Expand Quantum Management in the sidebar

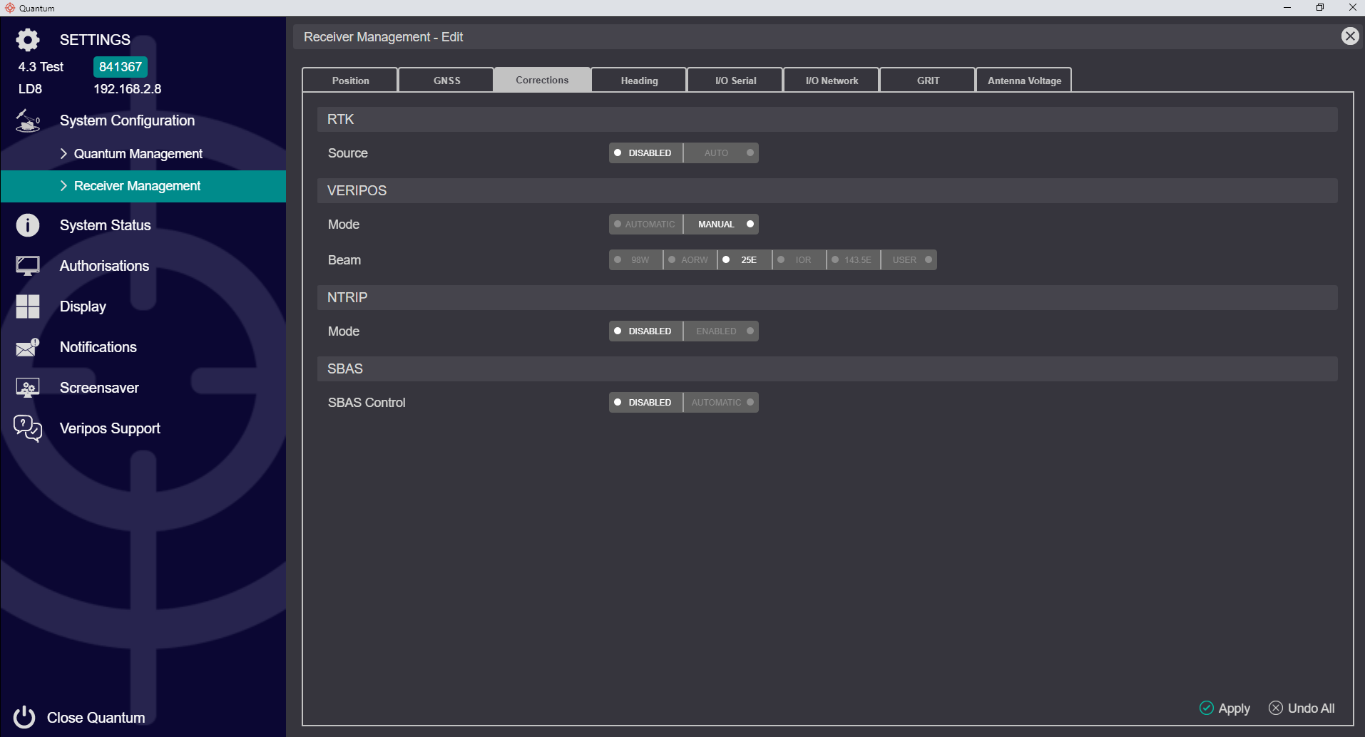[138, 153]
